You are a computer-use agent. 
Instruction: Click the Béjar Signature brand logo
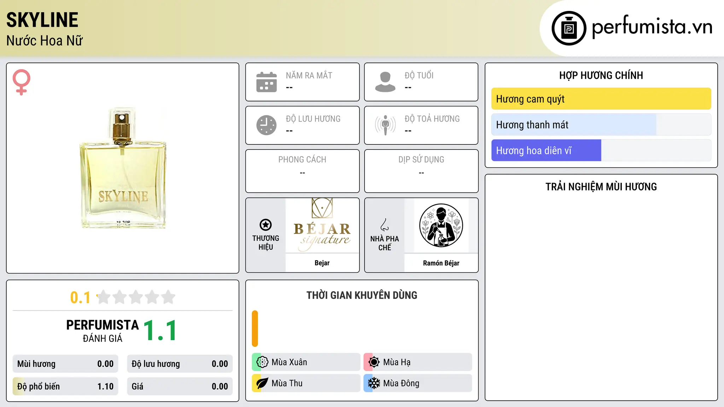pyautogui.click(x=322, y=225)
